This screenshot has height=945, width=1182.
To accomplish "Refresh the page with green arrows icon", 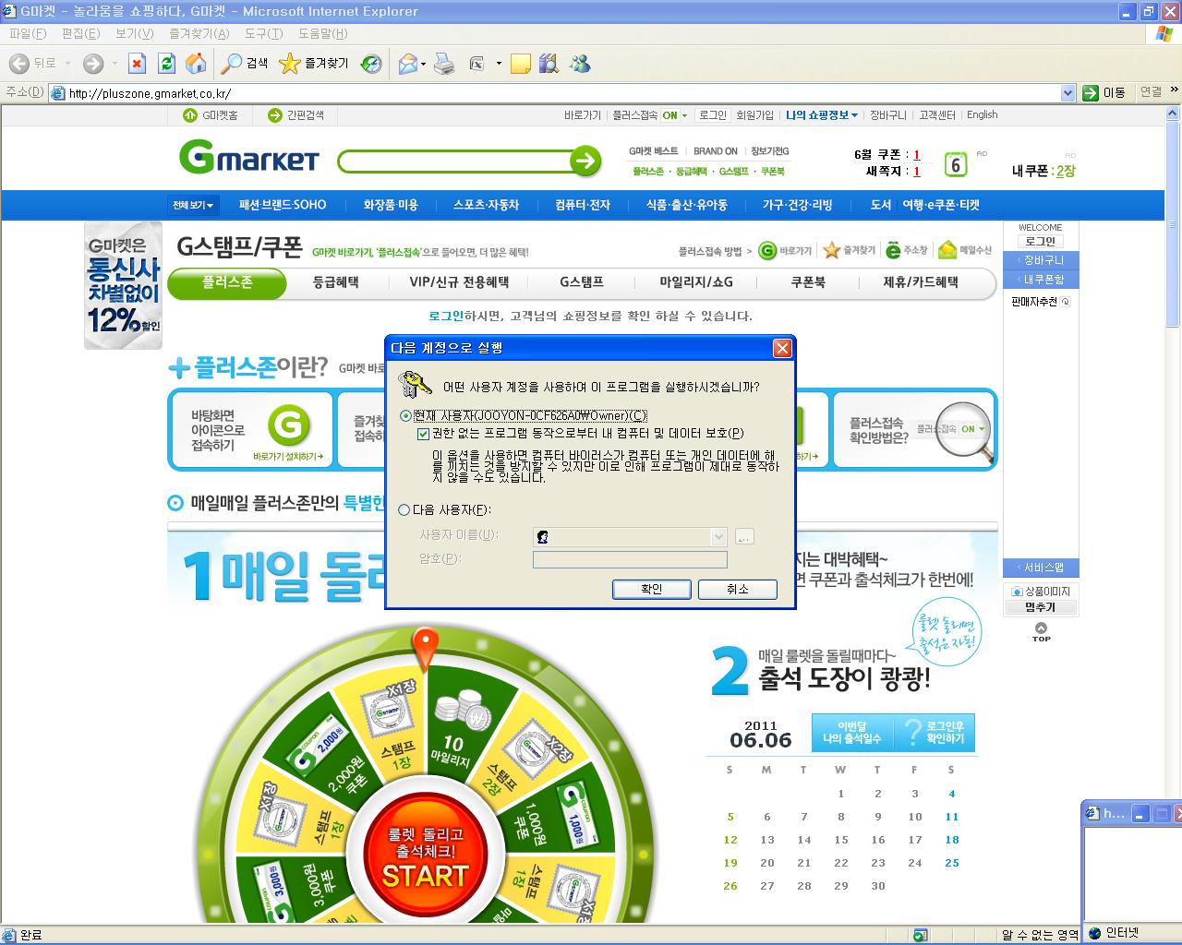I will point(167,64).
